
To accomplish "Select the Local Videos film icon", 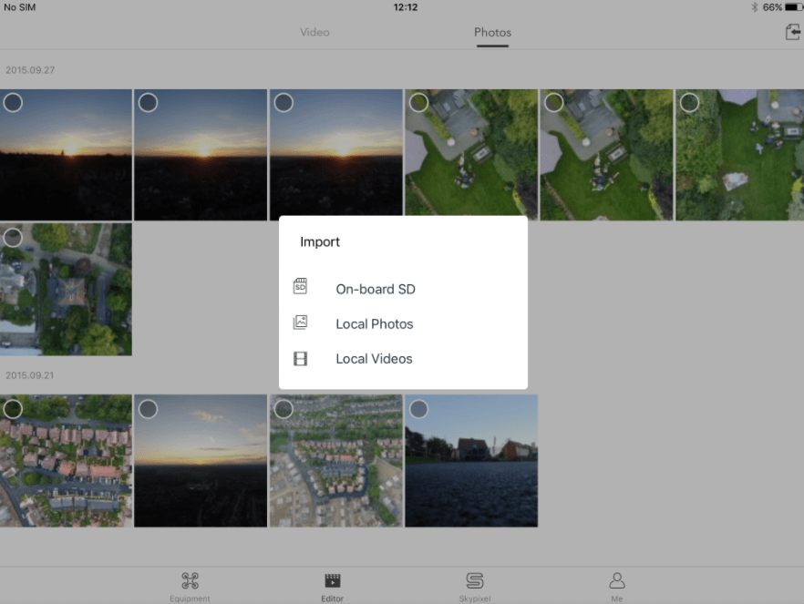I will pyautogui.click(x=300, y=359).
